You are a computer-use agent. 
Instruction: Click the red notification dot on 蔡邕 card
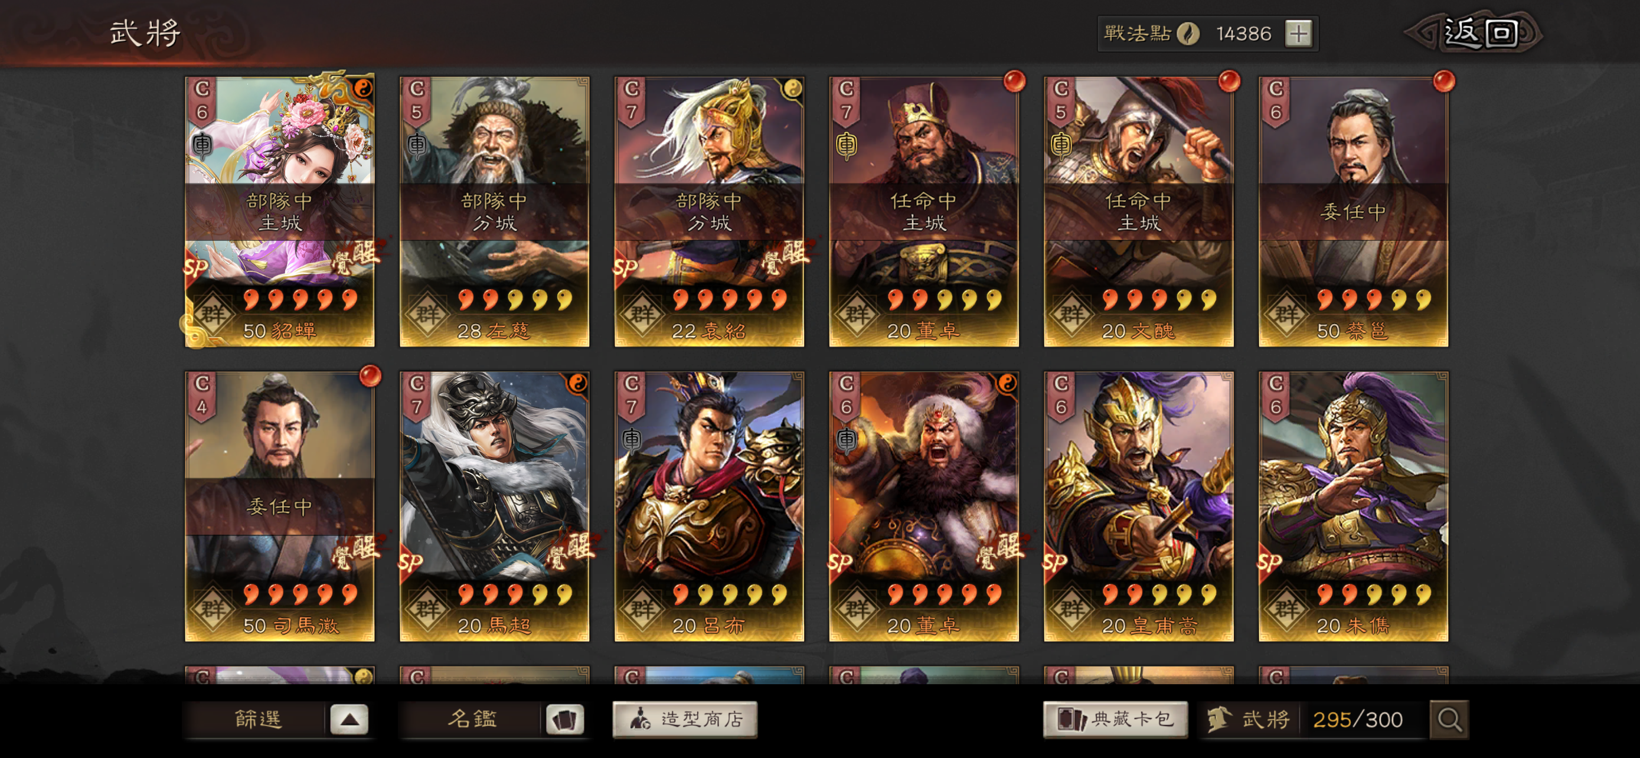pyautogui.click(x=1443, y=81)
